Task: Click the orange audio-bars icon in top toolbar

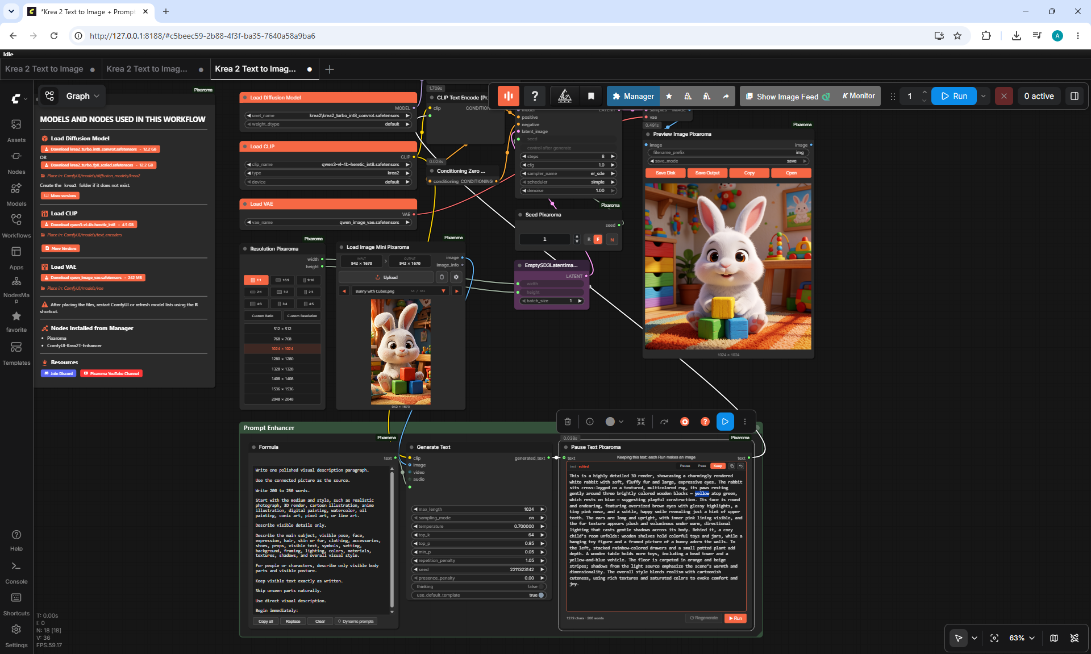Action: (x=509, y=96)
